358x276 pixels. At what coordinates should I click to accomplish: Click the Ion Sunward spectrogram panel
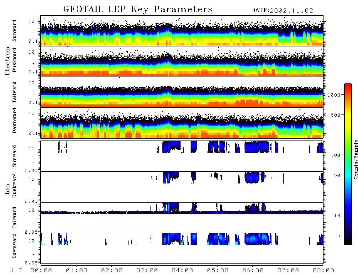[x=182, y=156]
